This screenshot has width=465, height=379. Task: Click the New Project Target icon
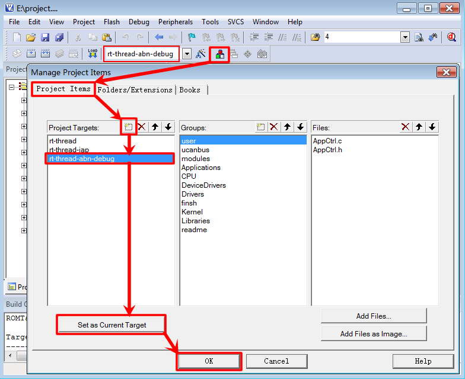pyautogui.click(x=128, y=127)
